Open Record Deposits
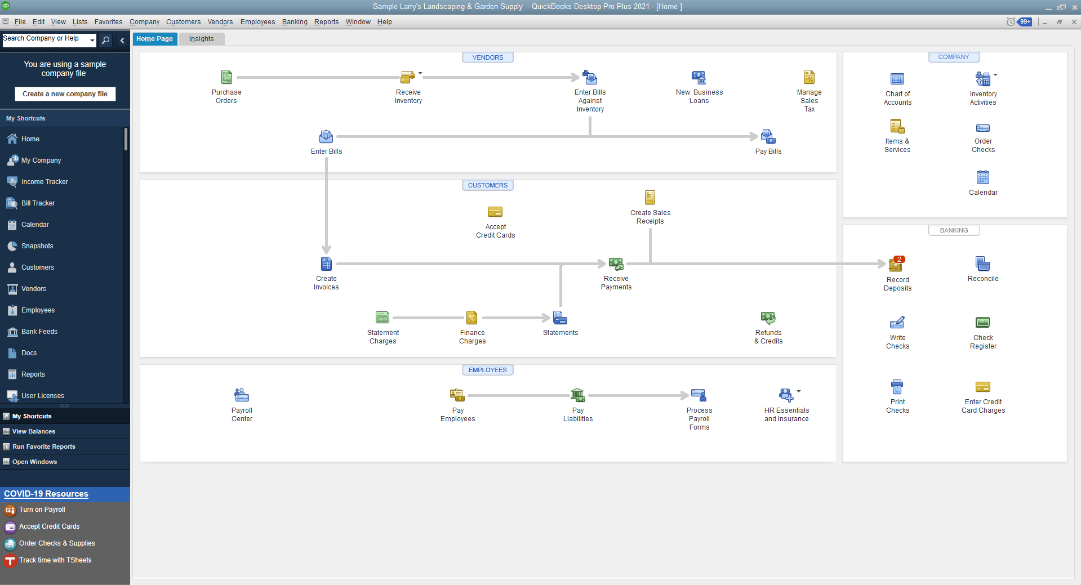 tap(897, 269)
